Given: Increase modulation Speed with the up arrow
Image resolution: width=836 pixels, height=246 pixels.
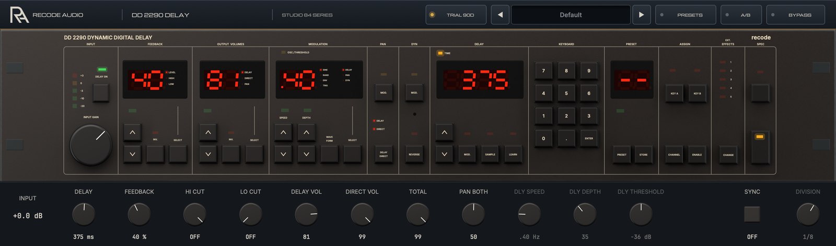Looking at the screenshot, I should (x=283, y=133).
